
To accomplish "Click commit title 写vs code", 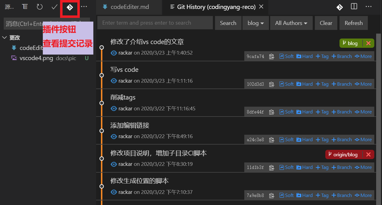I will pos(124,70).
